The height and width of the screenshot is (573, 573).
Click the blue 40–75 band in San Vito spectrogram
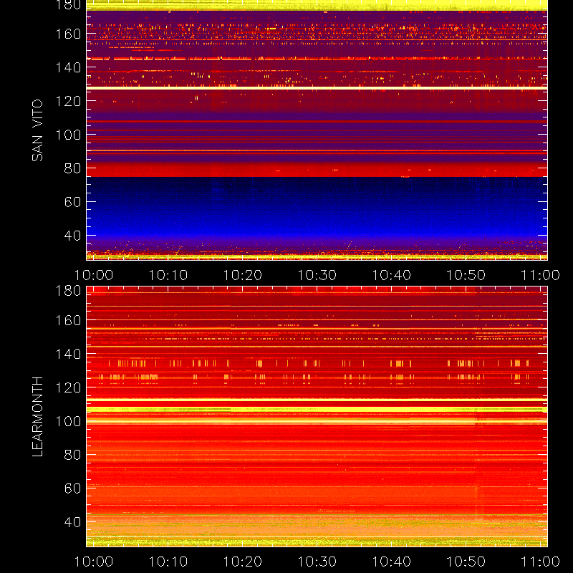317,206
